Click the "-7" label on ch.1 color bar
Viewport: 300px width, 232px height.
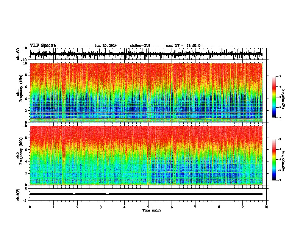(x=280, y=118)
